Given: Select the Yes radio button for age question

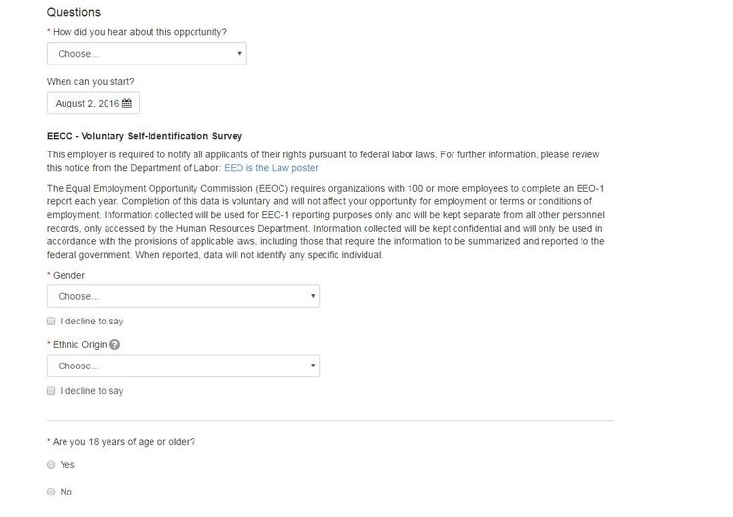Looking at the screenshot, I should 51,464.
